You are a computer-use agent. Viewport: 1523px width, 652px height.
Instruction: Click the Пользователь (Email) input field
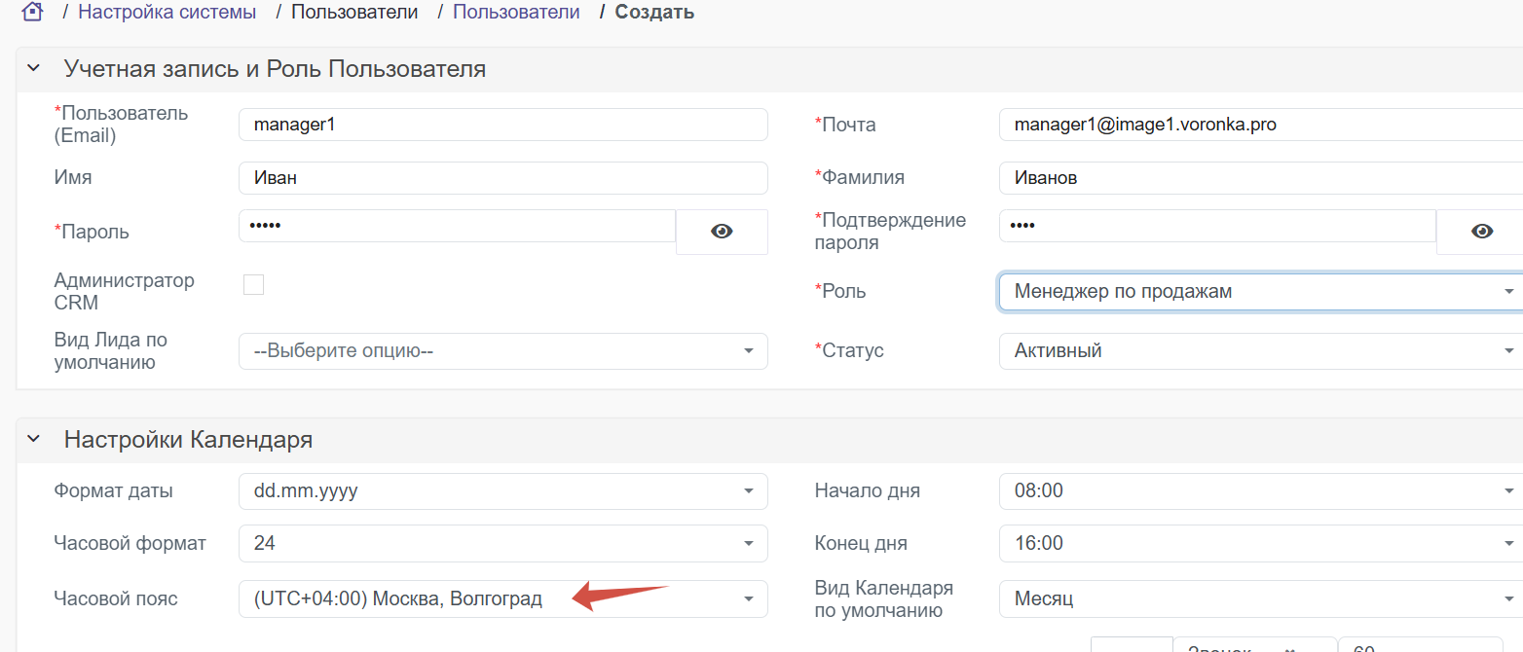pos(502,125)
